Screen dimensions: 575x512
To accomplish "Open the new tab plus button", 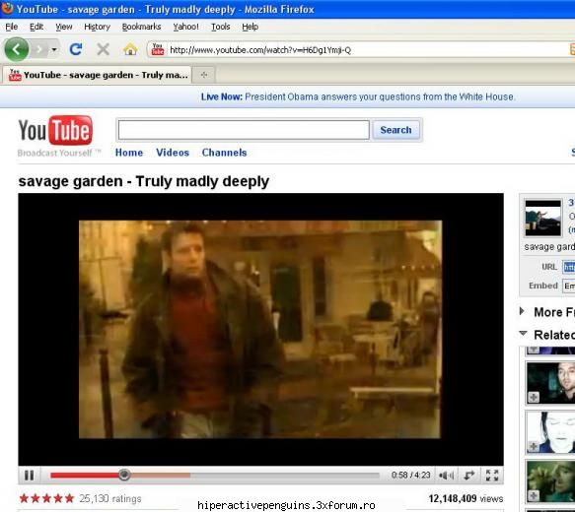I will [204, 75].
